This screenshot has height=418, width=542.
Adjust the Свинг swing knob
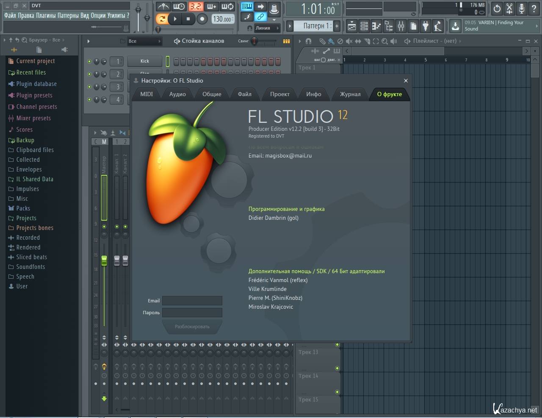254,41
